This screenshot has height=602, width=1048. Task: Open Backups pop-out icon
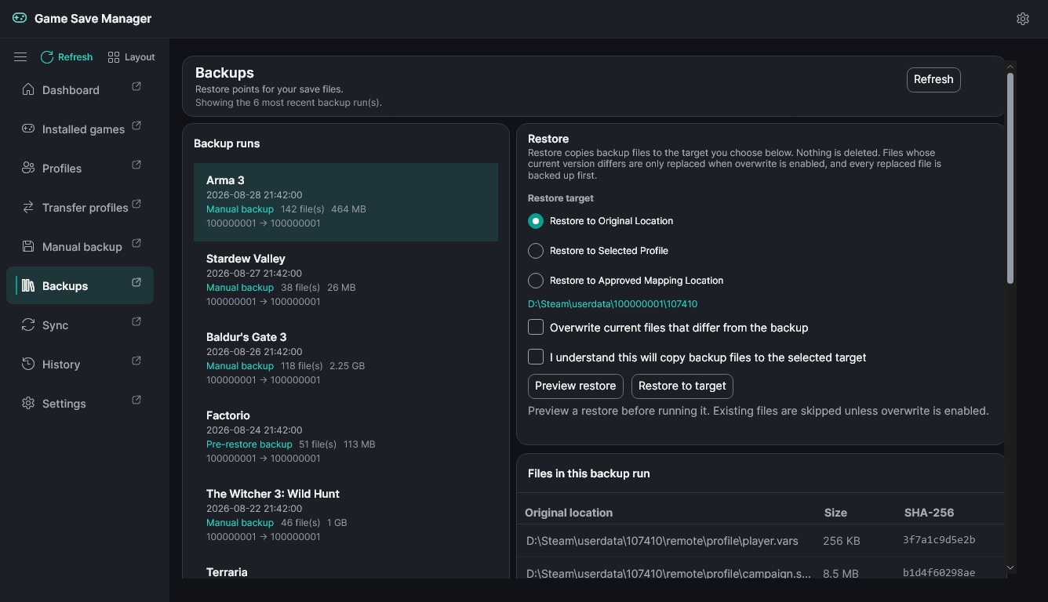coord(136,282)
